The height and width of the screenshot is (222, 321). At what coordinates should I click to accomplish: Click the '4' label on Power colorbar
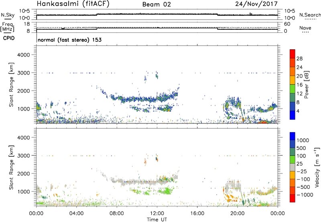pos(298,111)
